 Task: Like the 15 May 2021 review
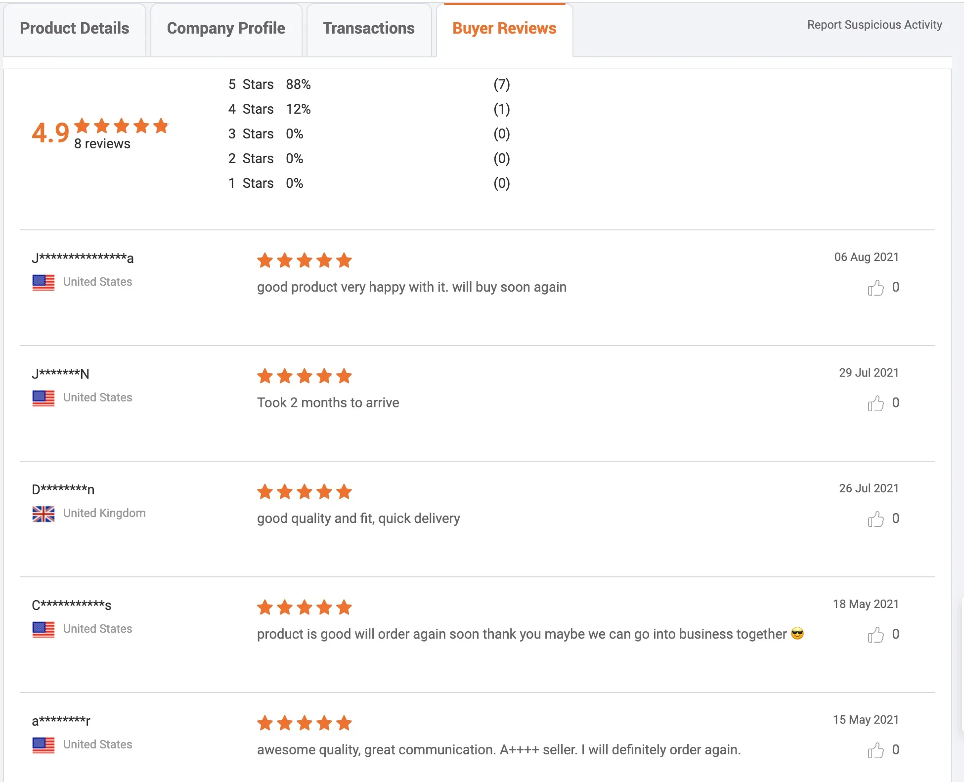click(x=876, y=750)
